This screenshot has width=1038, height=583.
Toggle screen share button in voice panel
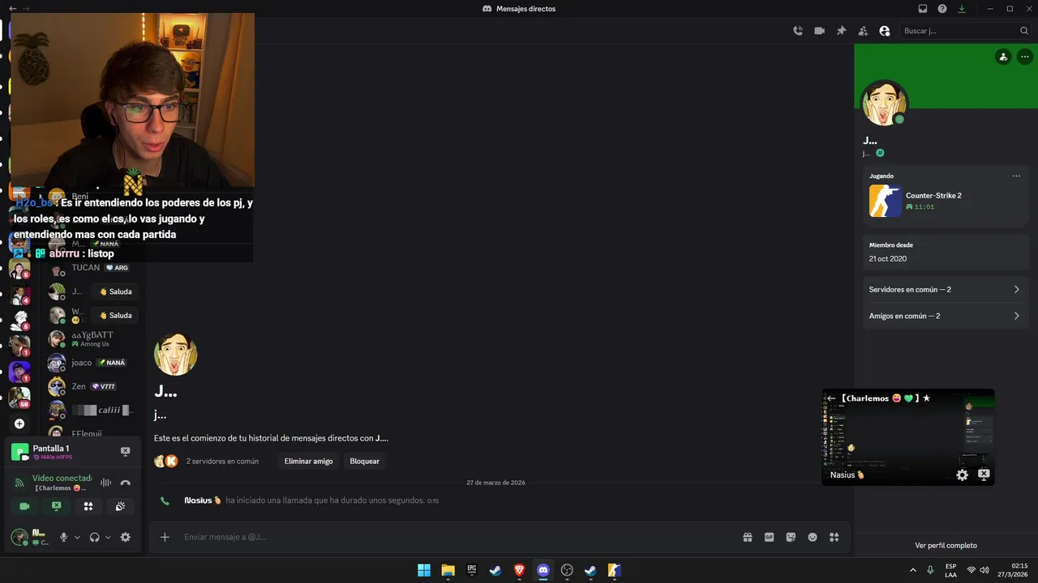coord(56,506)
